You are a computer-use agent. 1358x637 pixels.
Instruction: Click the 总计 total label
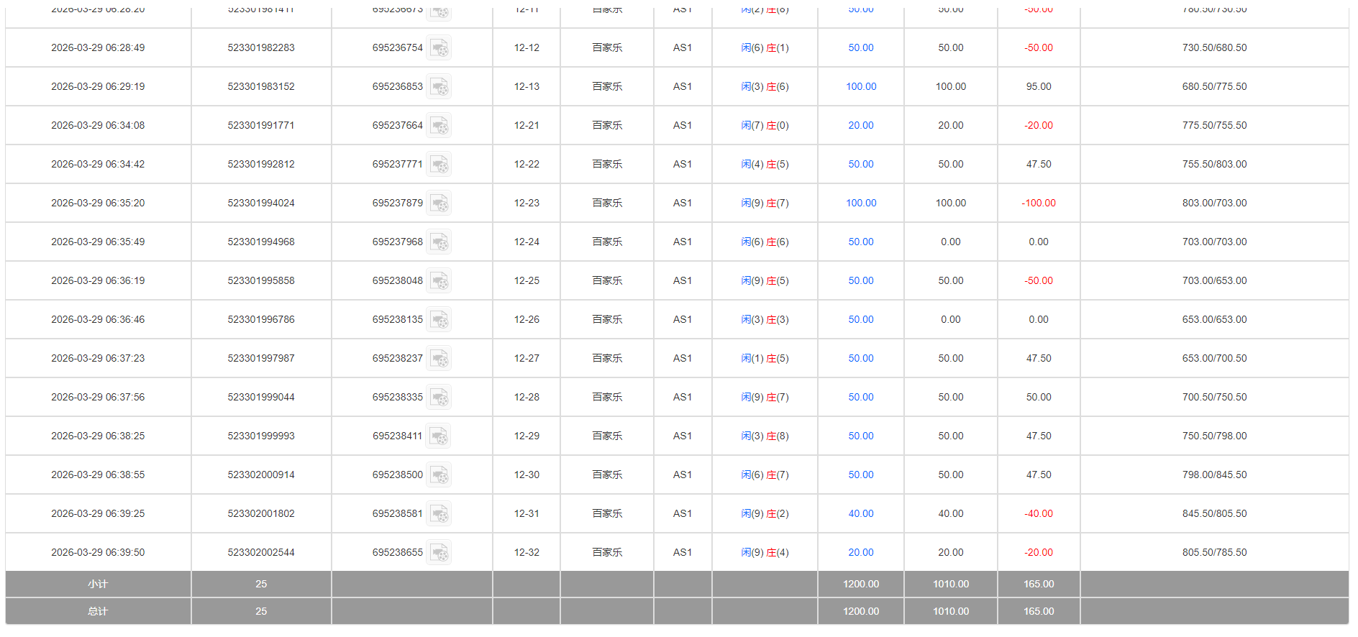pos(98,611)
